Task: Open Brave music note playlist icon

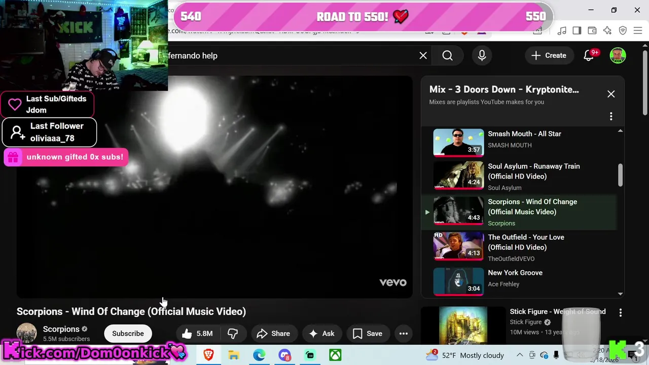Action: pyautogui.click(x=562, y=31)
